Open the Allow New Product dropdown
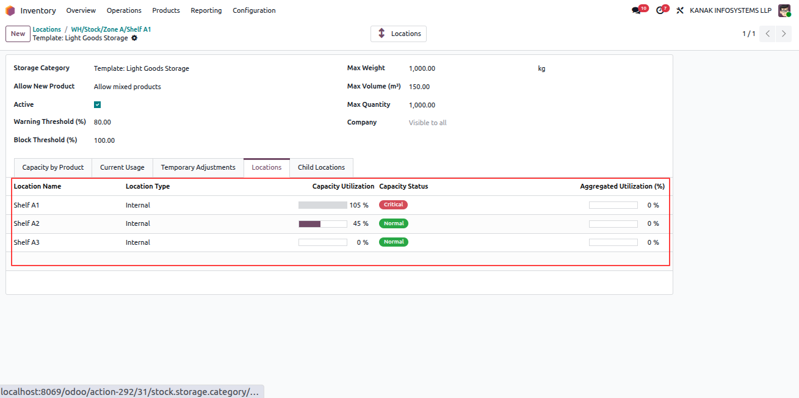This screenshot has height=398, width=799. click(x=211, y=87)
